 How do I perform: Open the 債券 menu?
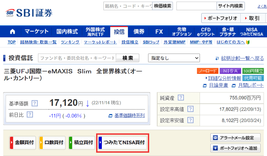(x=139, y=32)
